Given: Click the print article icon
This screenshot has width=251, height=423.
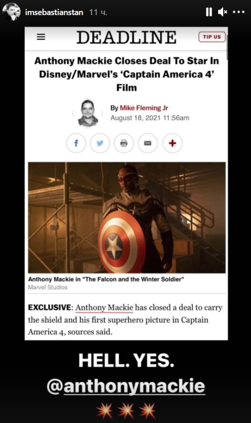Looking at the screenshot, I should pyautogui.click(x=124, y=143).
